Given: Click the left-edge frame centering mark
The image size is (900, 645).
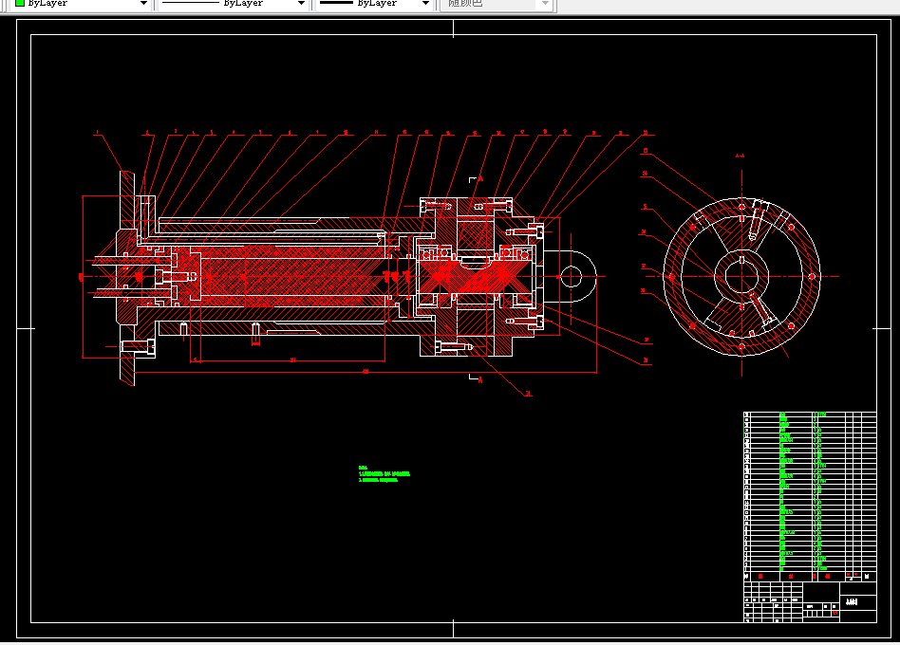Looking at the screenshot, I should point(26,328).
